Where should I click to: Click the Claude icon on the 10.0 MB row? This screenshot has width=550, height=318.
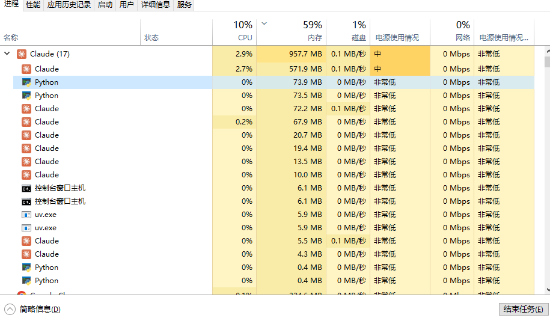(x=26, y=174)
